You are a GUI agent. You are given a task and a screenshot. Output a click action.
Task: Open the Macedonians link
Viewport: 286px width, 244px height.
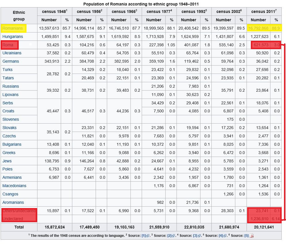14,186
